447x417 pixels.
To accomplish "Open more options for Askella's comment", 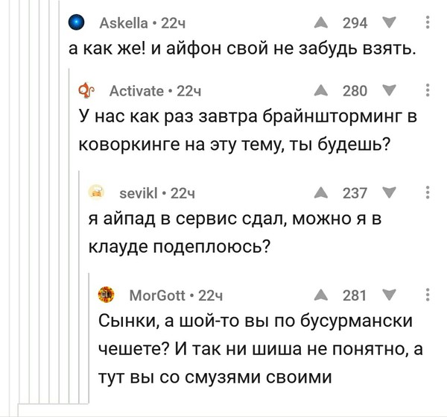I will (x=426, y=23).
